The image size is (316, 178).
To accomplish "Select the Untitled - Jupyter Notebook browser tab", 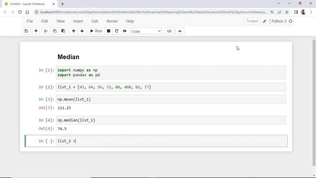I will point(30,4).
